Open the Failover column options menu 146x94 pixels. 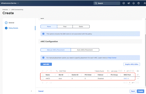[107, 75]
